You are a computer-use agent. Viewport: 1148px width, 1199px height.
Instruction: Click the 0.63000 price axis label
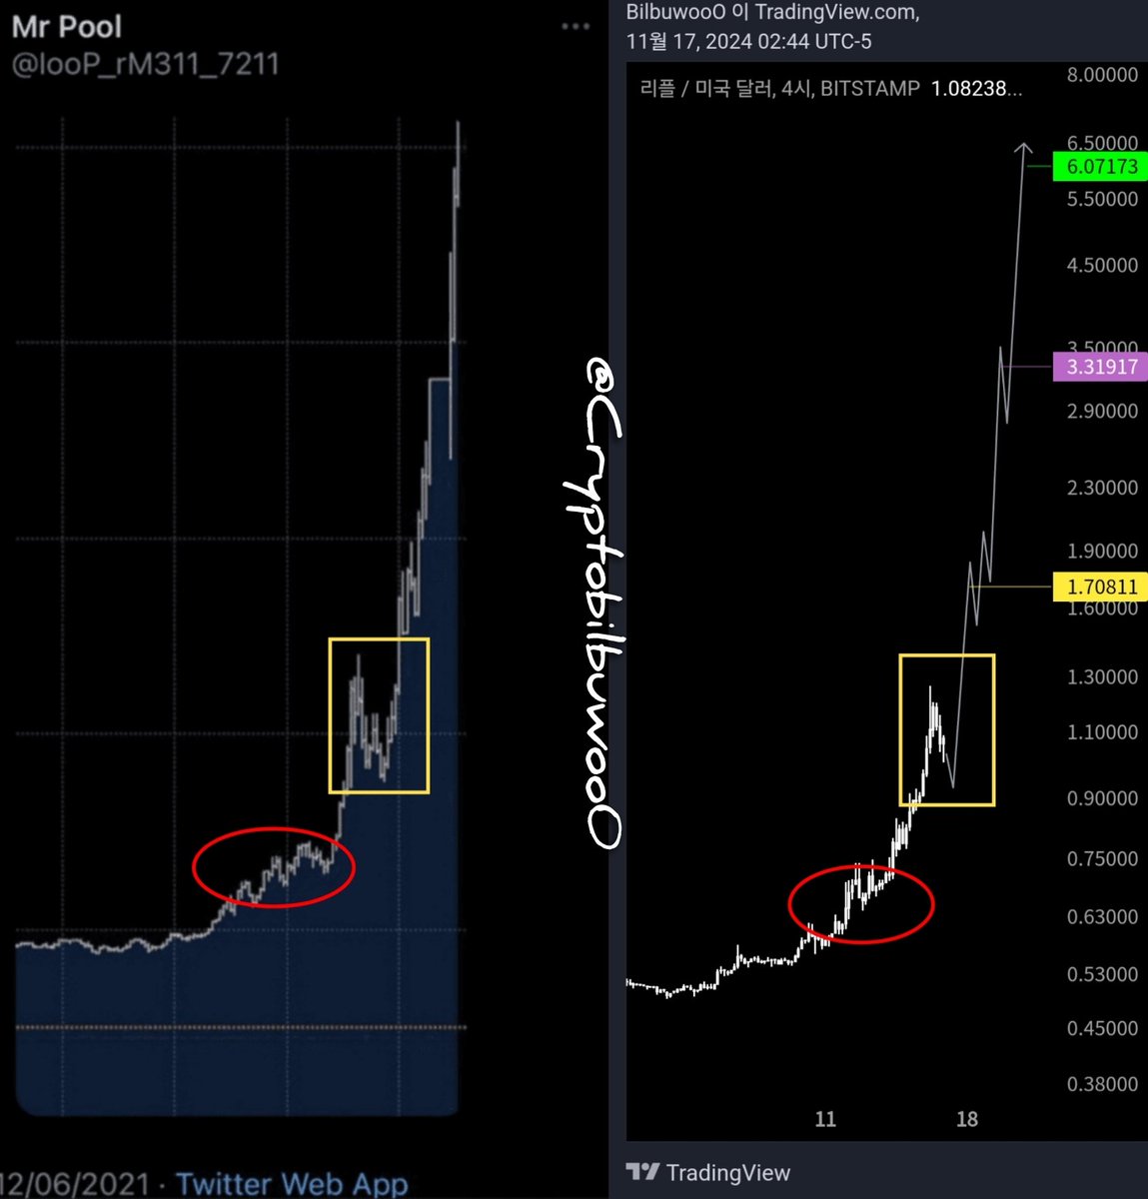[1102, 916]
